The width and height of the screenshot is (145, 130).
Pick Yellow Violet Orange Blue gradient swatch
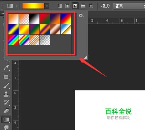45,29
